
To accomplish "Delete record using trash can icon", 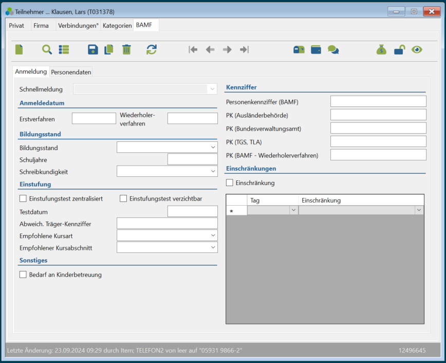I will [x=126, y=49].
